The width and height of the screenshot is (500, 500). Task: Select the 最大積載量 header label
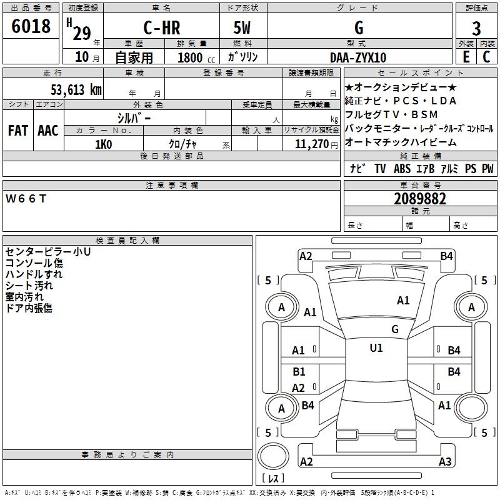coord(311,104)
